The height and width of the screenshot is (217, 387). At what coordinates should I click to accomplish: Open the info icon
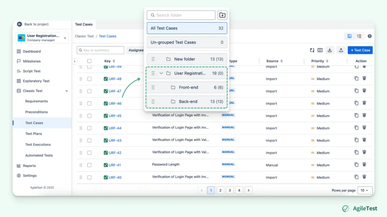point(370,36)
